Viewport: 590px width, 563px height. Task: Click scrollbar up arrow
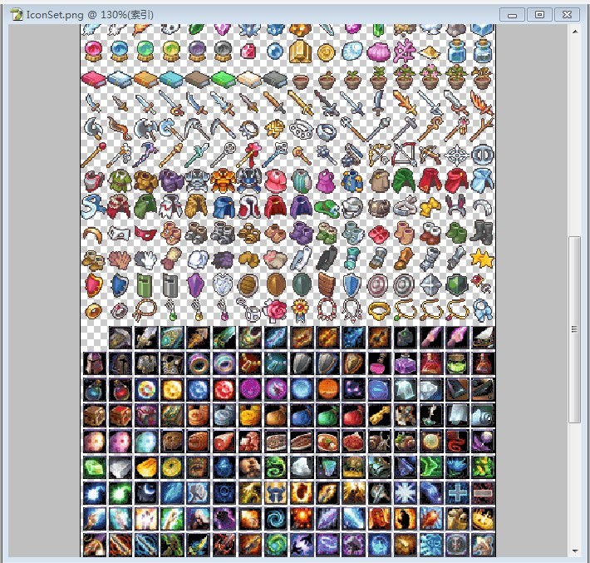pyautogui.click(x=575, y=32)
